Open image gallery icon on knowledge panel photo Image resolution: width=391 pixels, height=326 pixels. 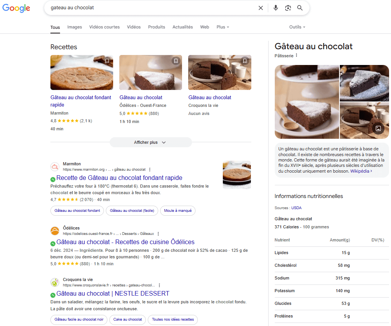378,128
